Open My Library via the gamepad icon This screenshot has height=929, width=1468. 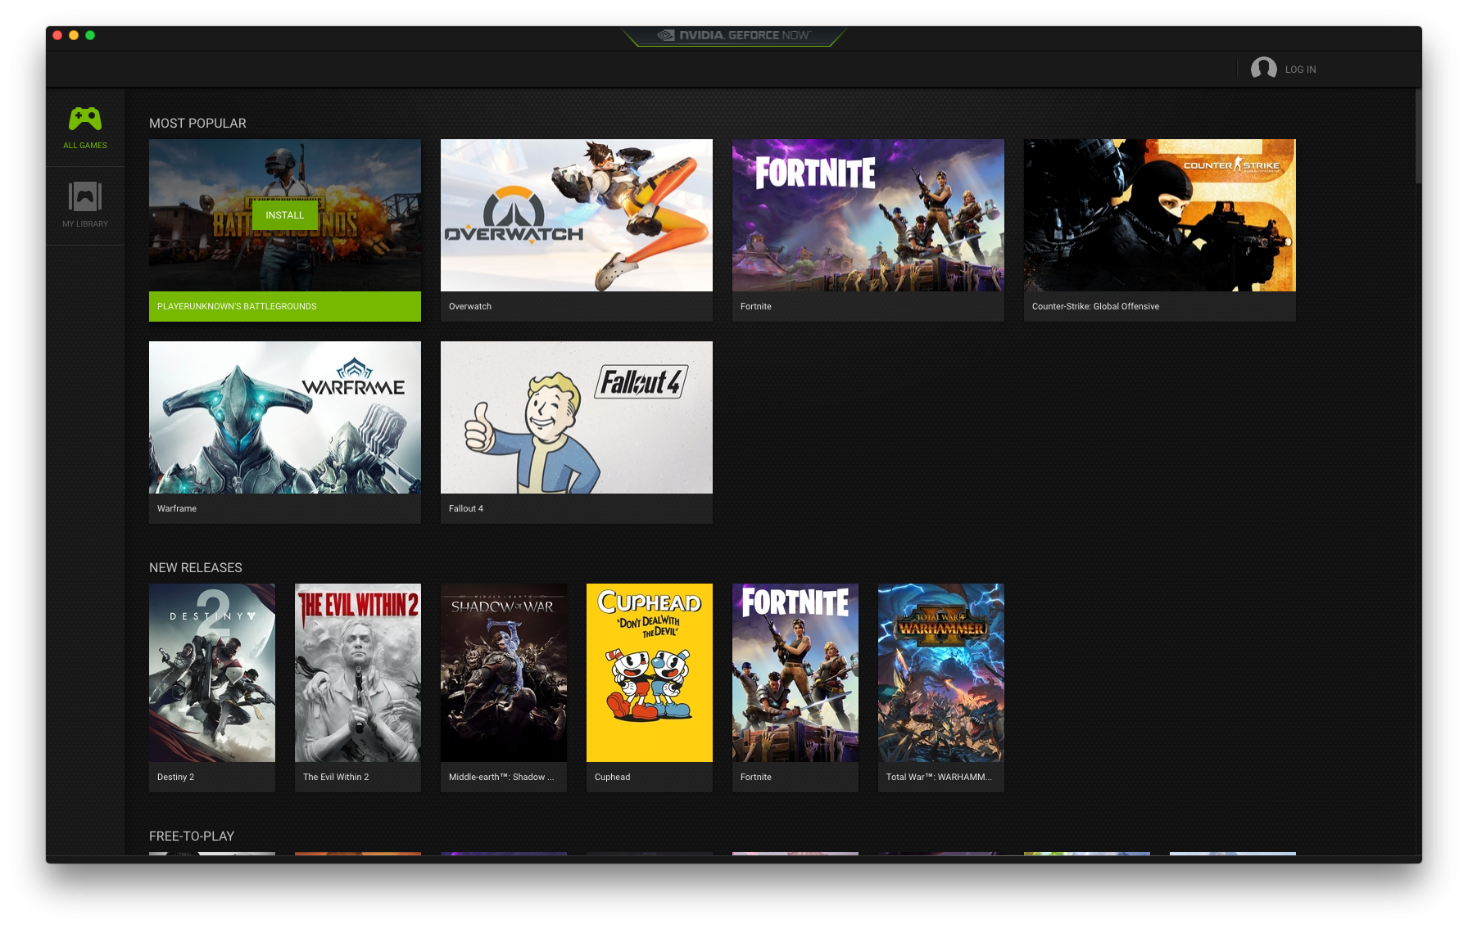[85, 197]
